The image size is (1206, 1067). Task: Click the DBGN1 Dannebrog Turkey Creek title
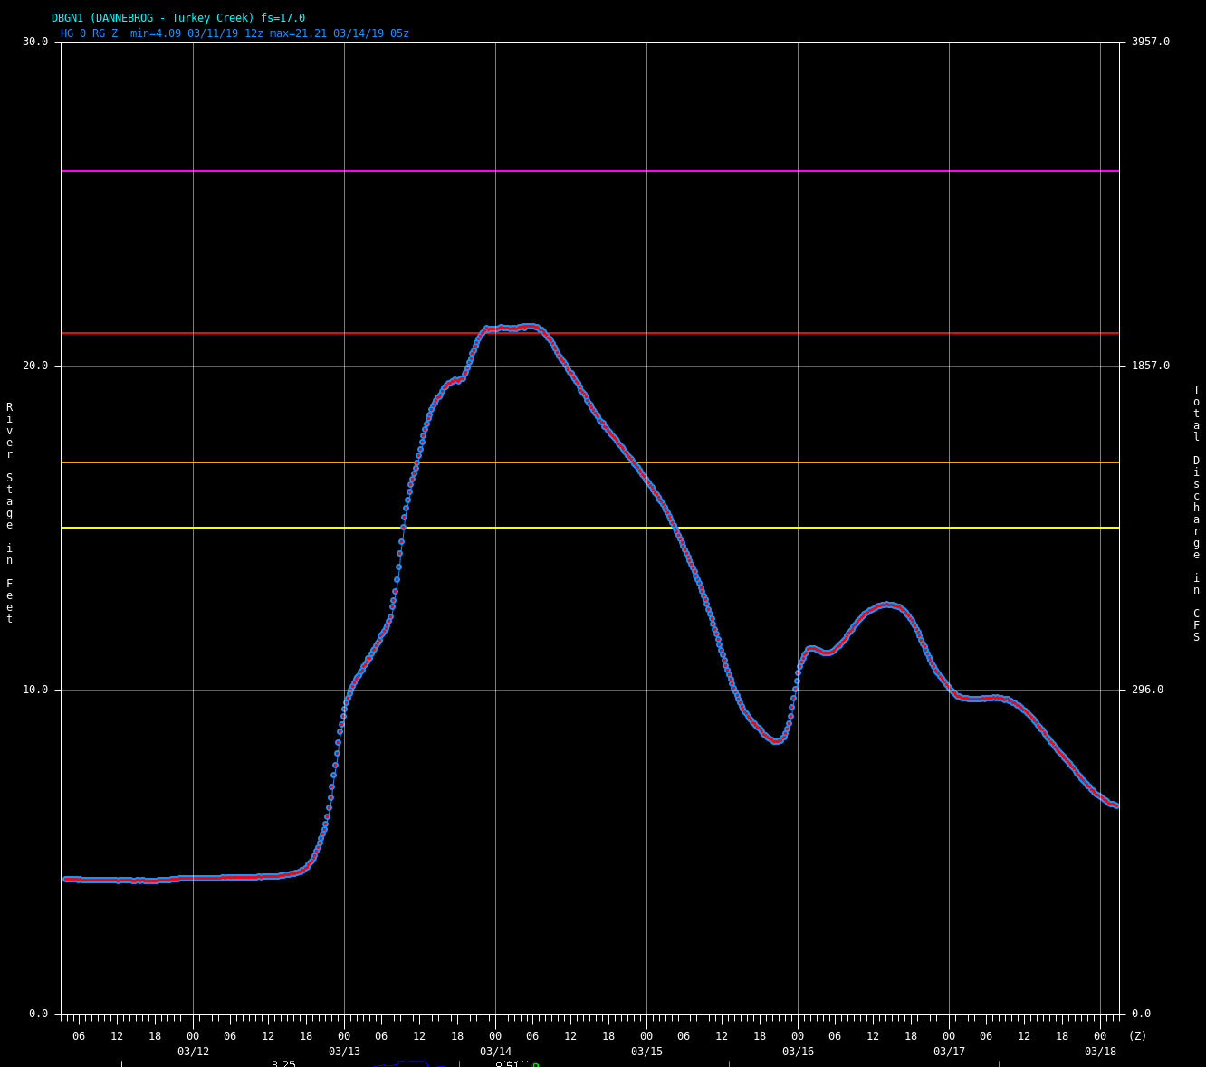click(x=178, y=18)
